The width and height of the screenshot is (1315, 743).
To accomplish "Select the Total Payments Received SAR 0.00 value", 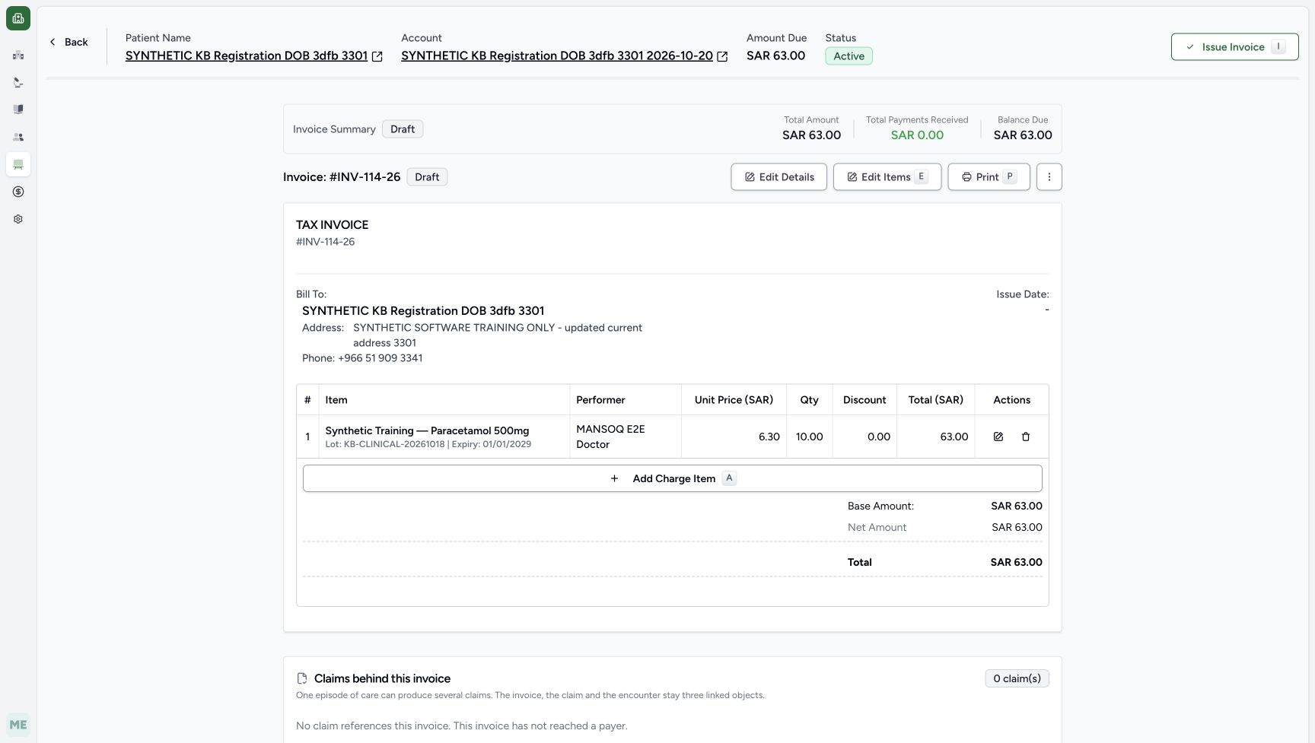I will [x=917, y=135].
